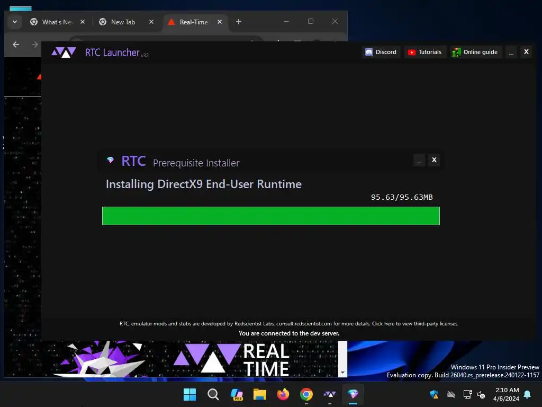Open Firefox from the taskbar
542x407 pixels.
pos(283,394)
